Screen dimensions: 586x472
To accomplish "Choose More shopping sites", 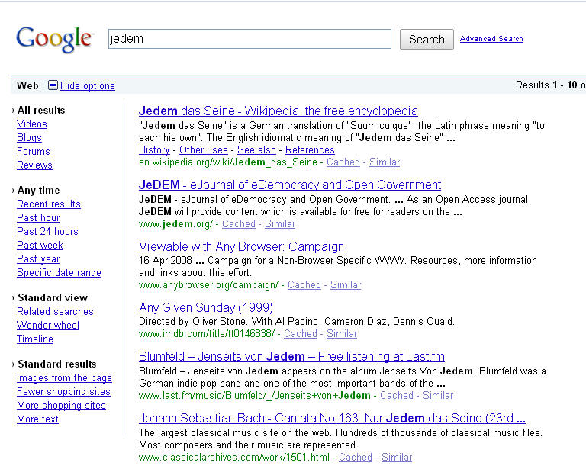I will 61,406.
